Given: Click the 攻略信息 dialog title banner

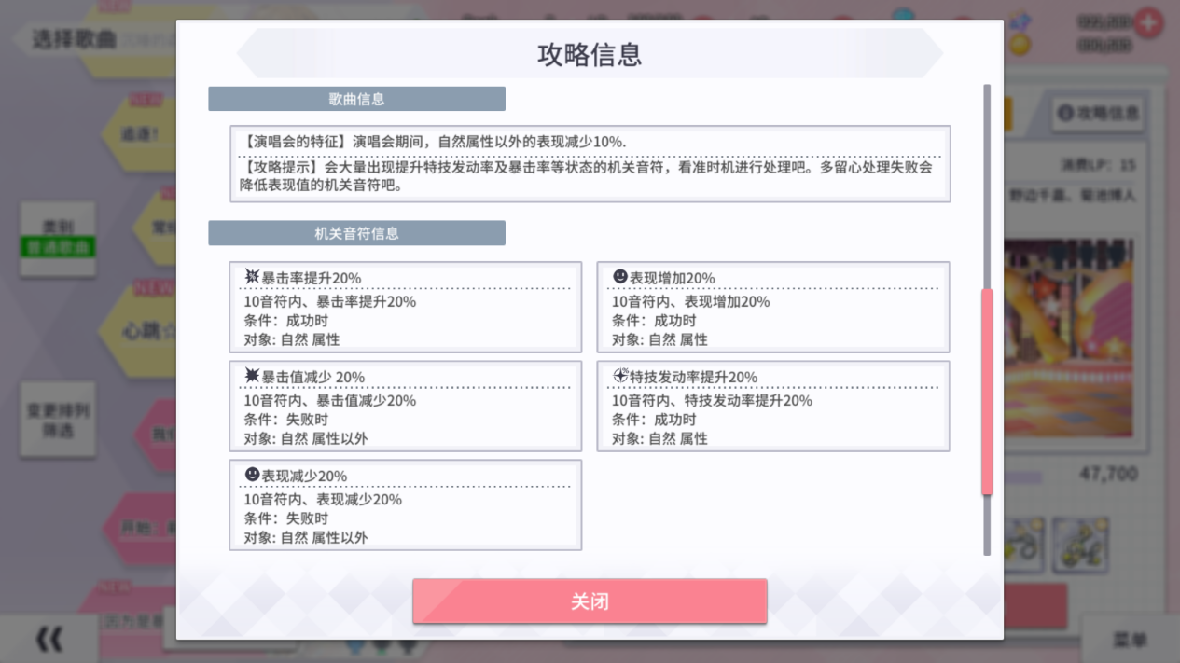Looking at the screenshot, I should tap(590, 54).
